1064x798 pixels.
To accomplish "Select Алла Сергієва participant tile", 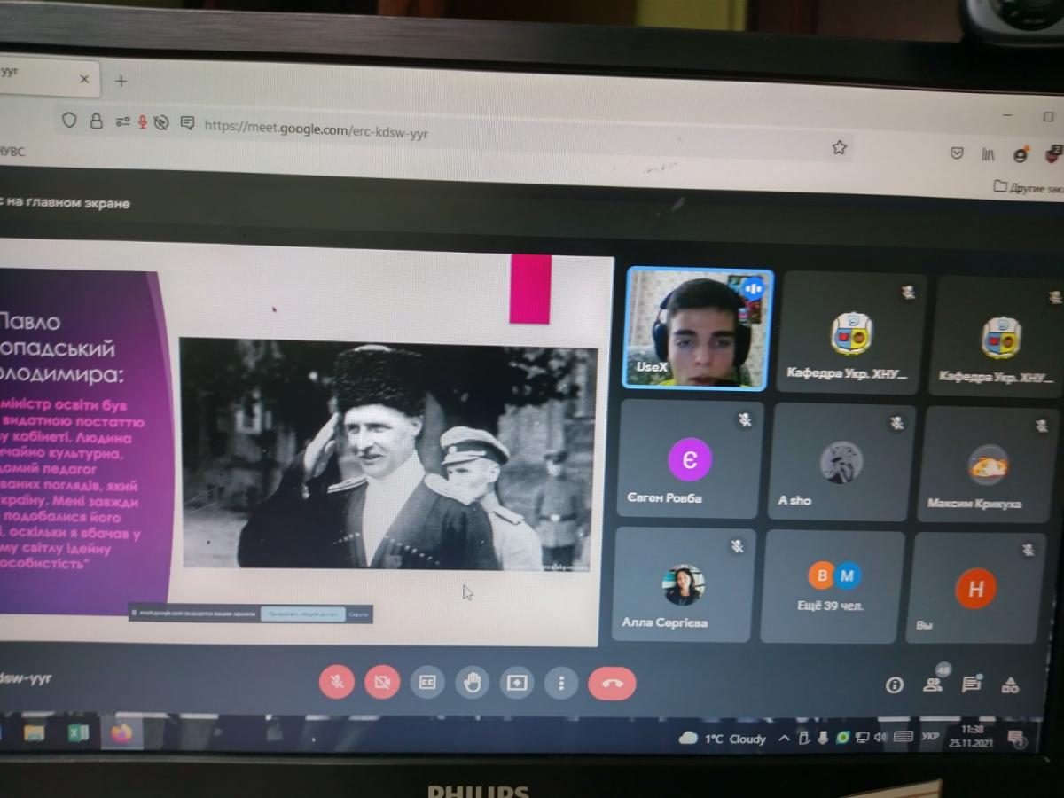I will tap(682, 583).
